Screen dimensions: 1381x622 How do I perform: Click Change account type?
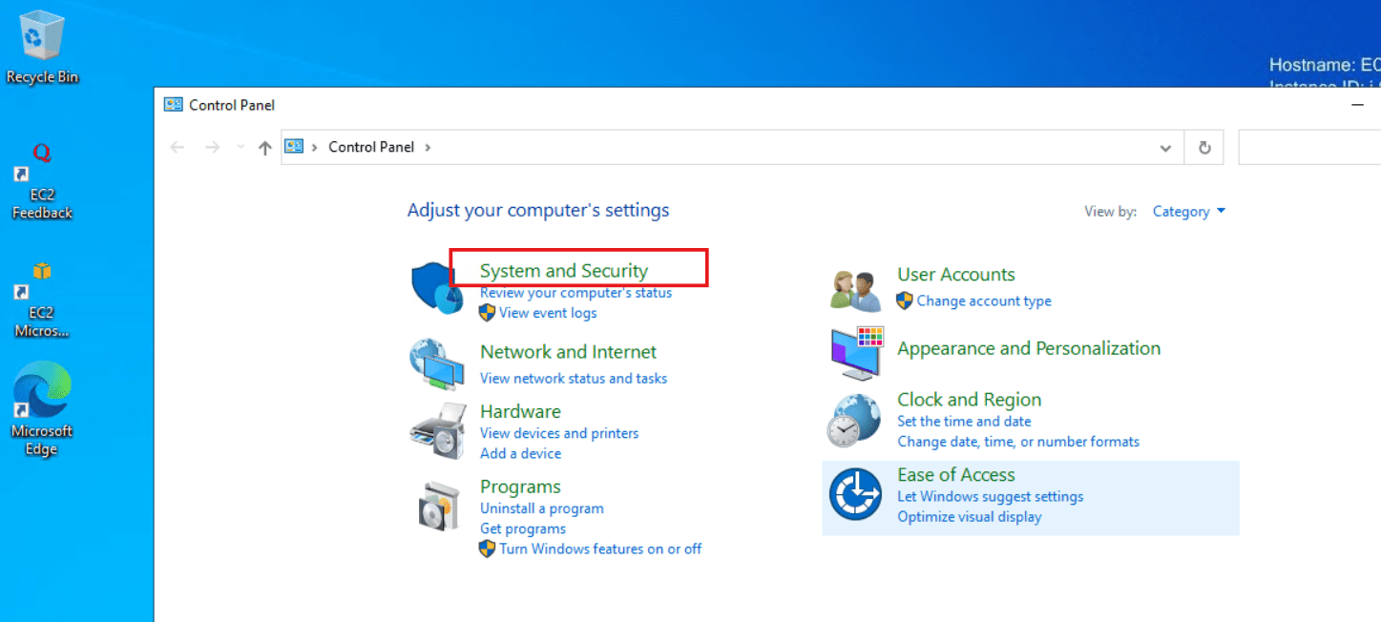pyautogui.click(x=984, y=301)
